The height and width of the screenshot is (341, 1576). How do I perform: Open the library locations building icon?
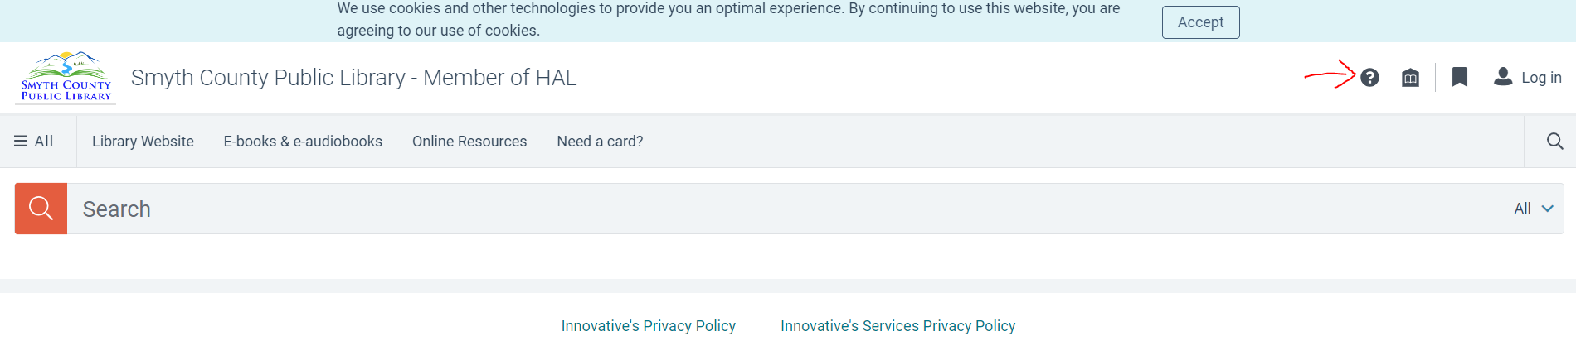tap(1410, 78)
